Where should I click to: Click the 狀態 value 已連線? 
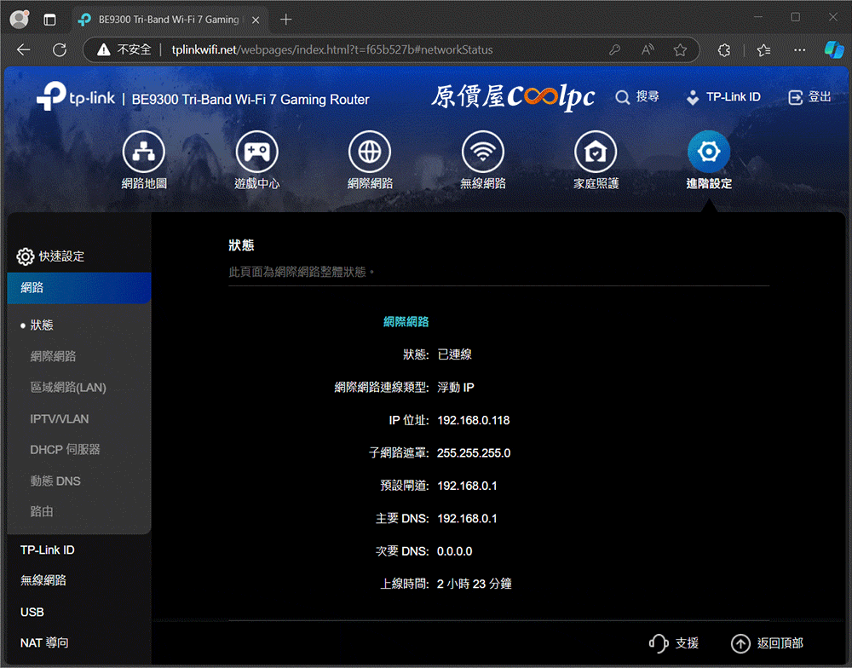click(x=455, y=354)
